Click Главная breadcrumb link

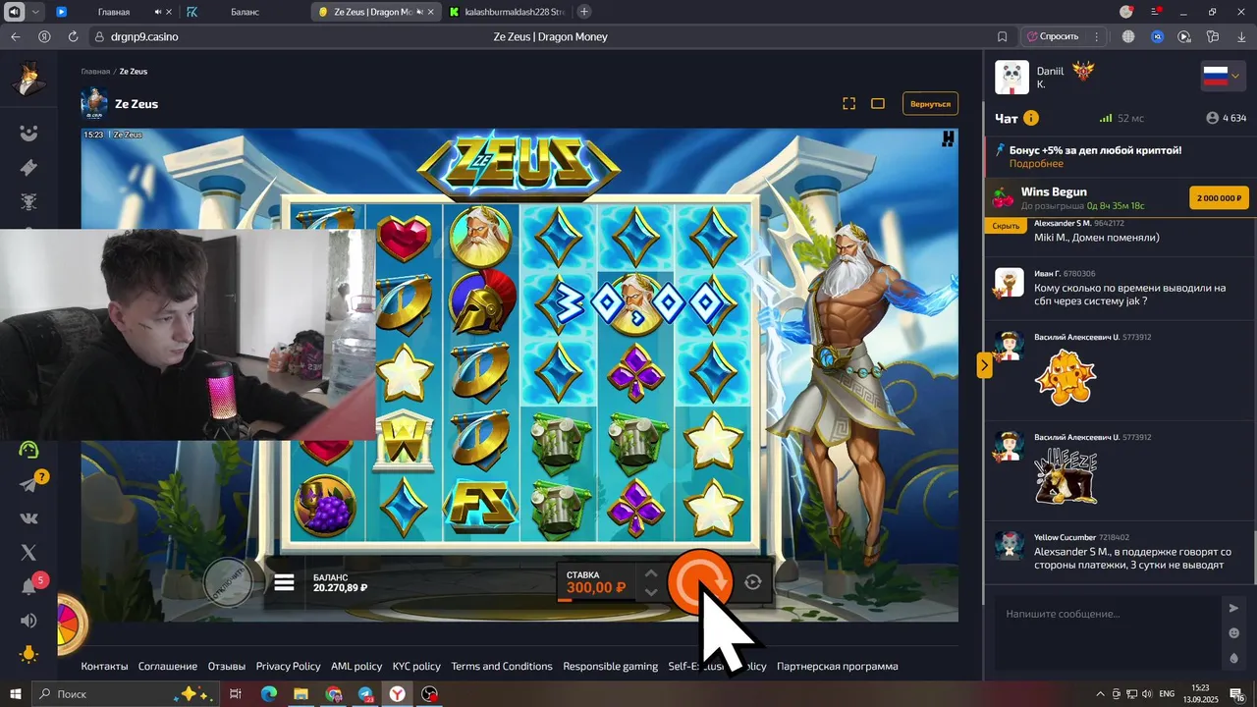[95, 72]
